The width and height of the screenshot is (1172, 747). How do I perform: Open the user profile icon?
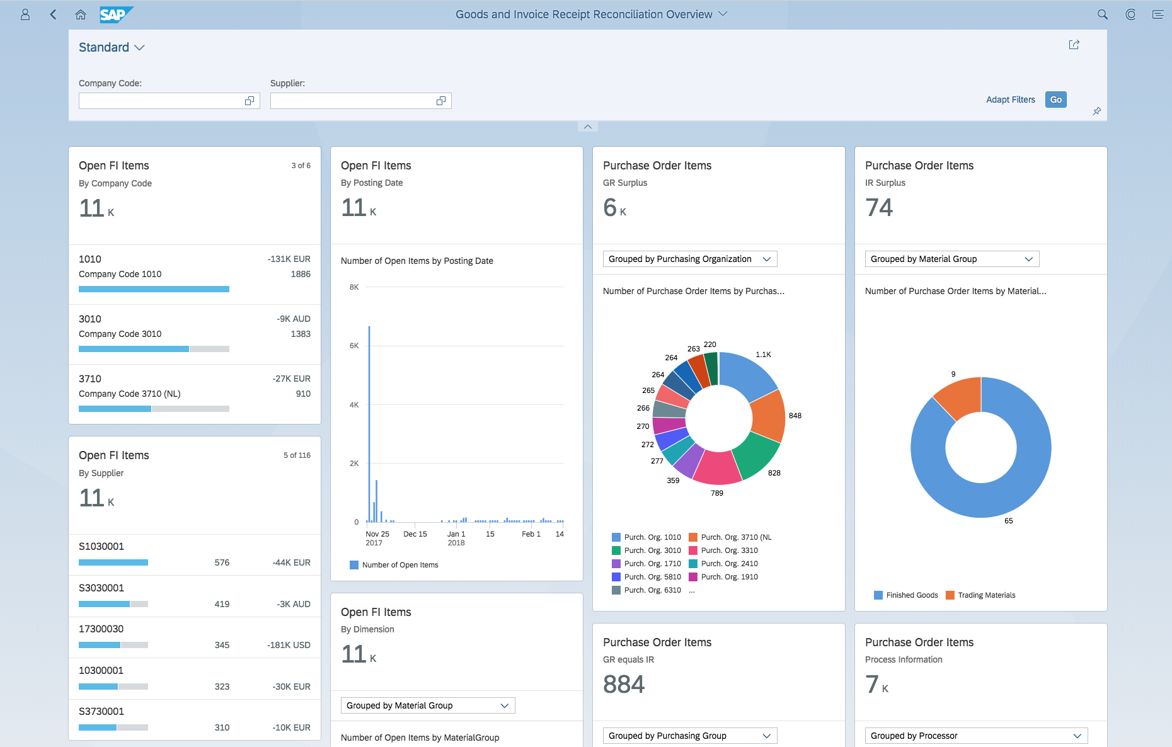(25, 14)
